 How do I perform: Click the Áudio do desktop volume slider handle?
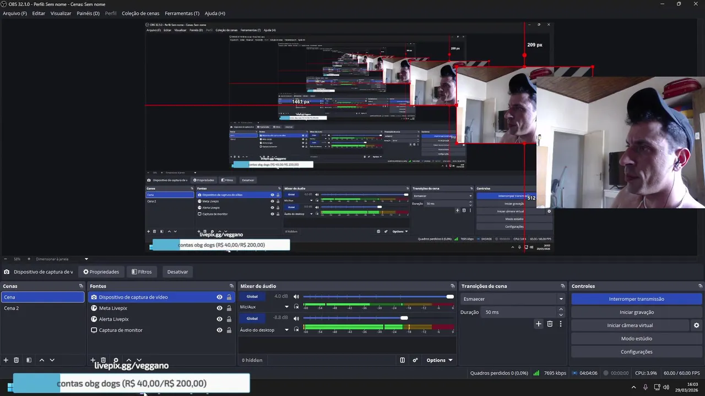(404, 318)
